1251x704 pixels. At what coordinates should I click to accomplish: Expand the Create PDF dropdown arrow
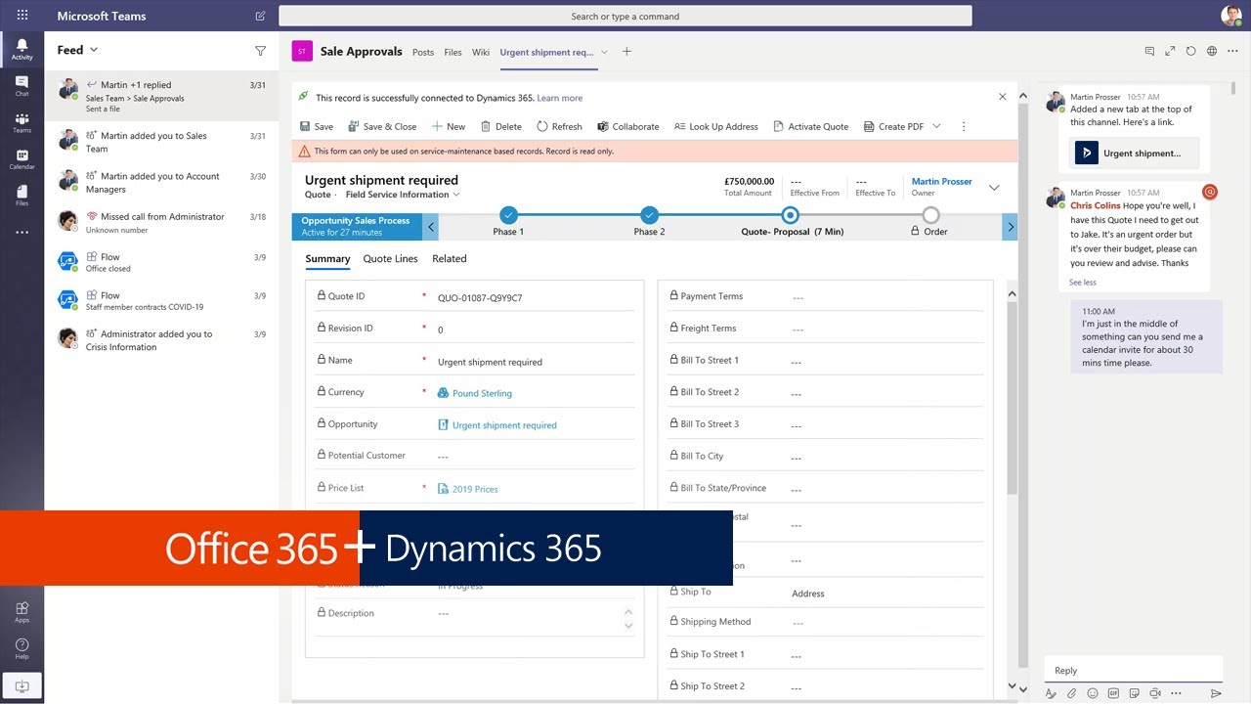[x=936, y=126]
